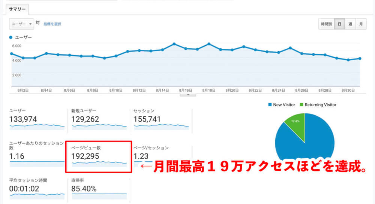Select the 週 time granularity button

tap(350, 24)
